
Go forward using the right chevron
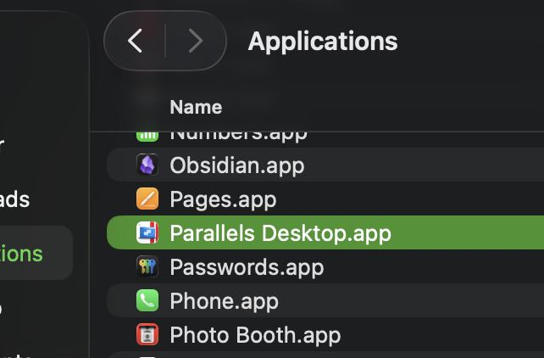(x=196, y=41)
